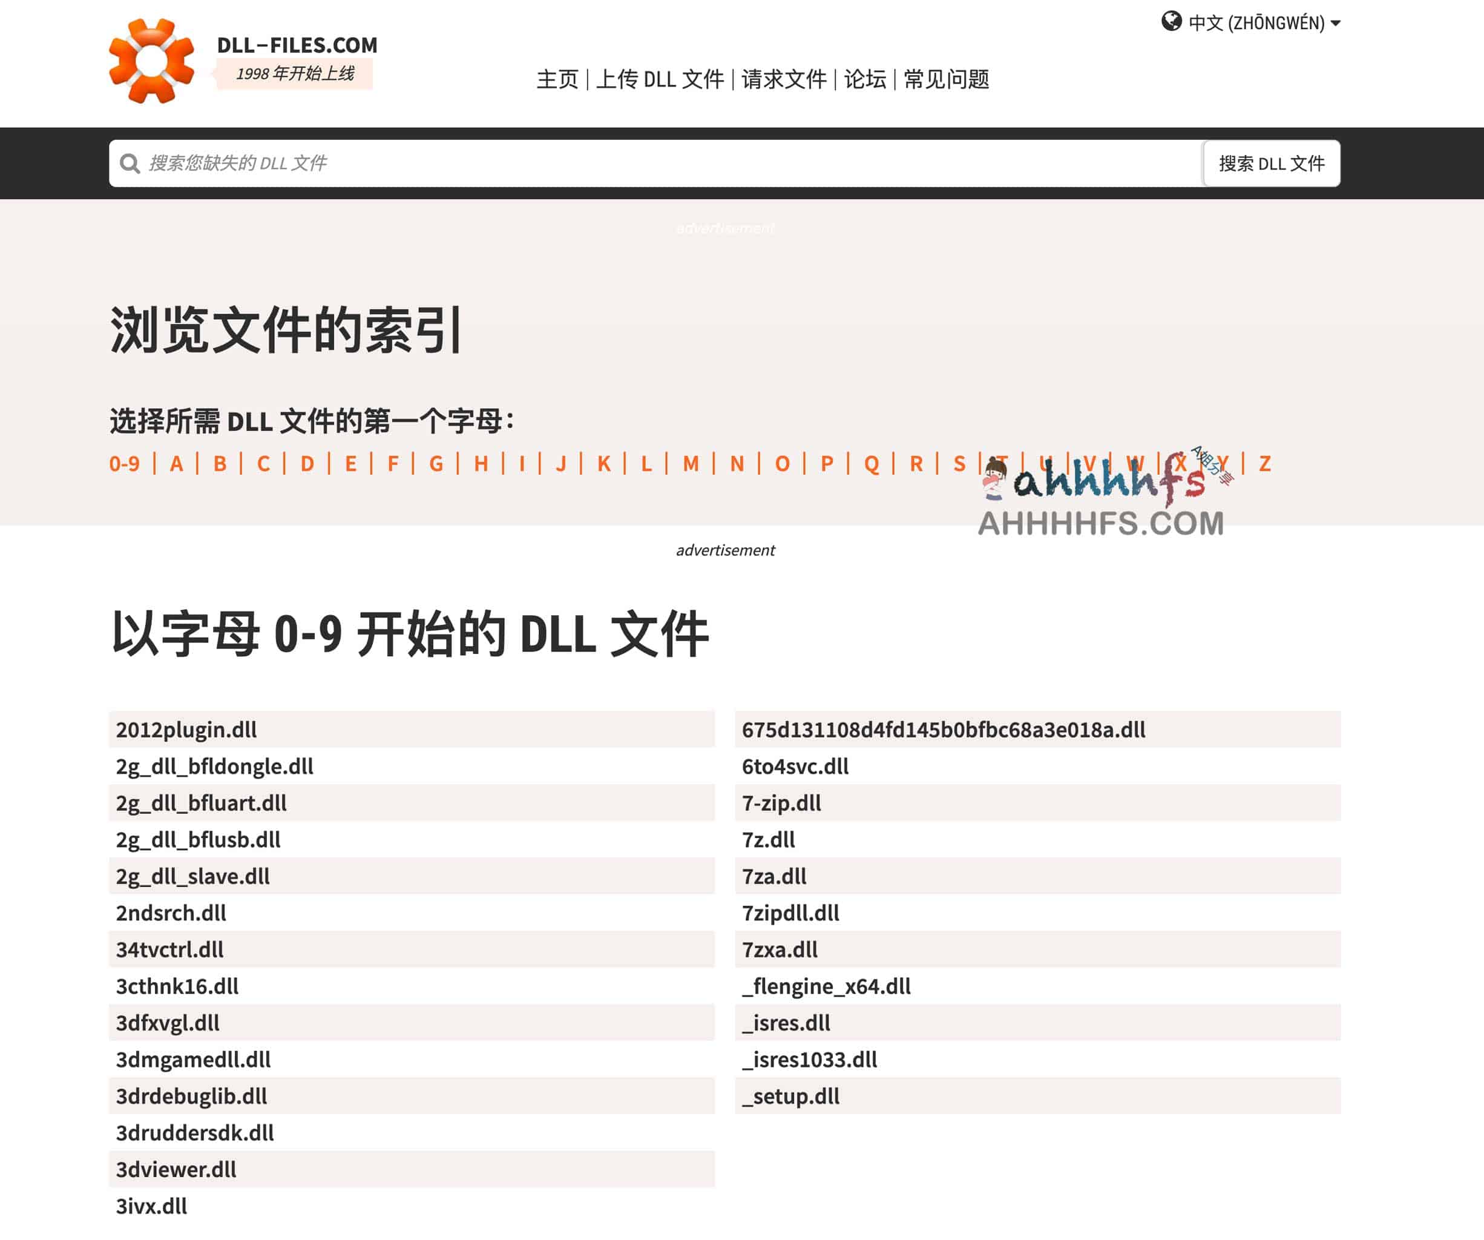1484x1240 pixels.
Task: Open the 6to4svc.dll file page
Action: point(794,767)
